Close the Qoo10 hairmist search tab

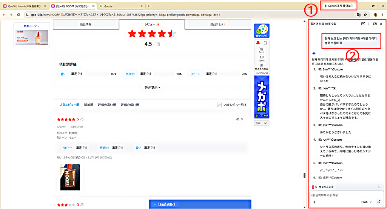(45, 6)
